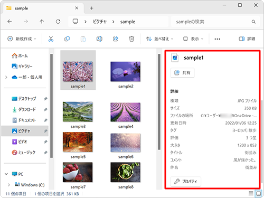Click ピクチャ breadcrumb in address bar

(x=100, y=22)
